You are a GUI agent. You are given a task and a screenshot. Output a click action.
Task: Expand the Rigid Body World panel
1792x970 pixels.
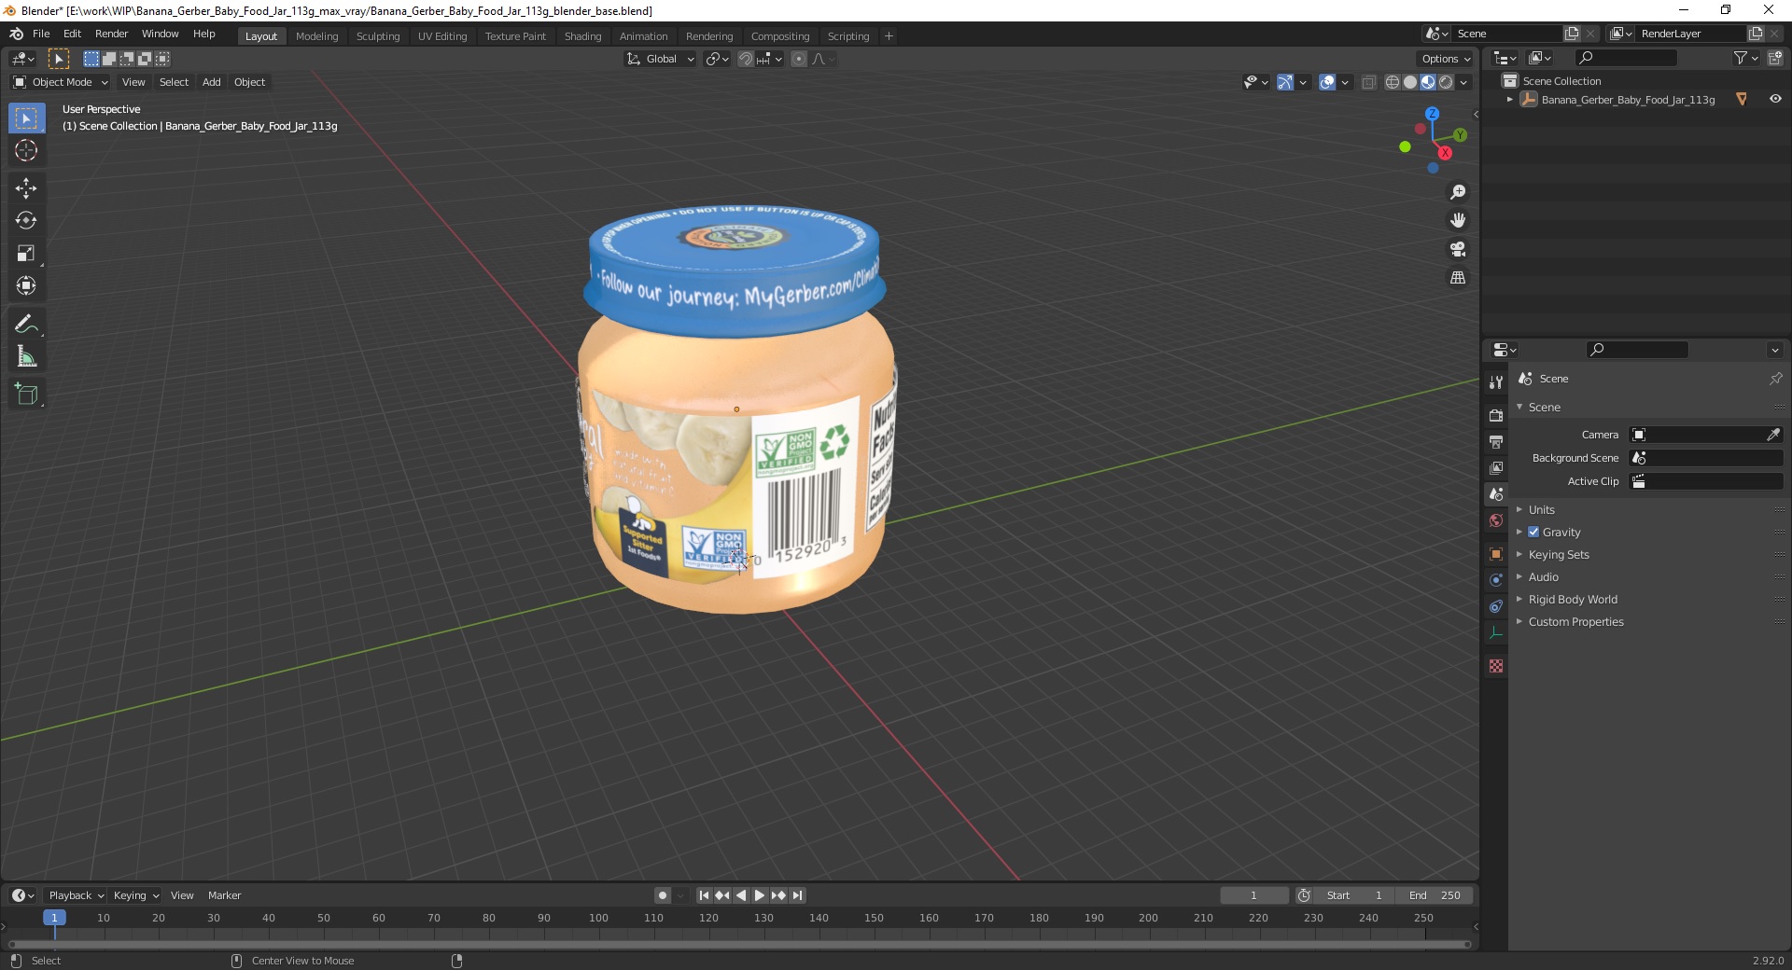tap(1573, 600)
